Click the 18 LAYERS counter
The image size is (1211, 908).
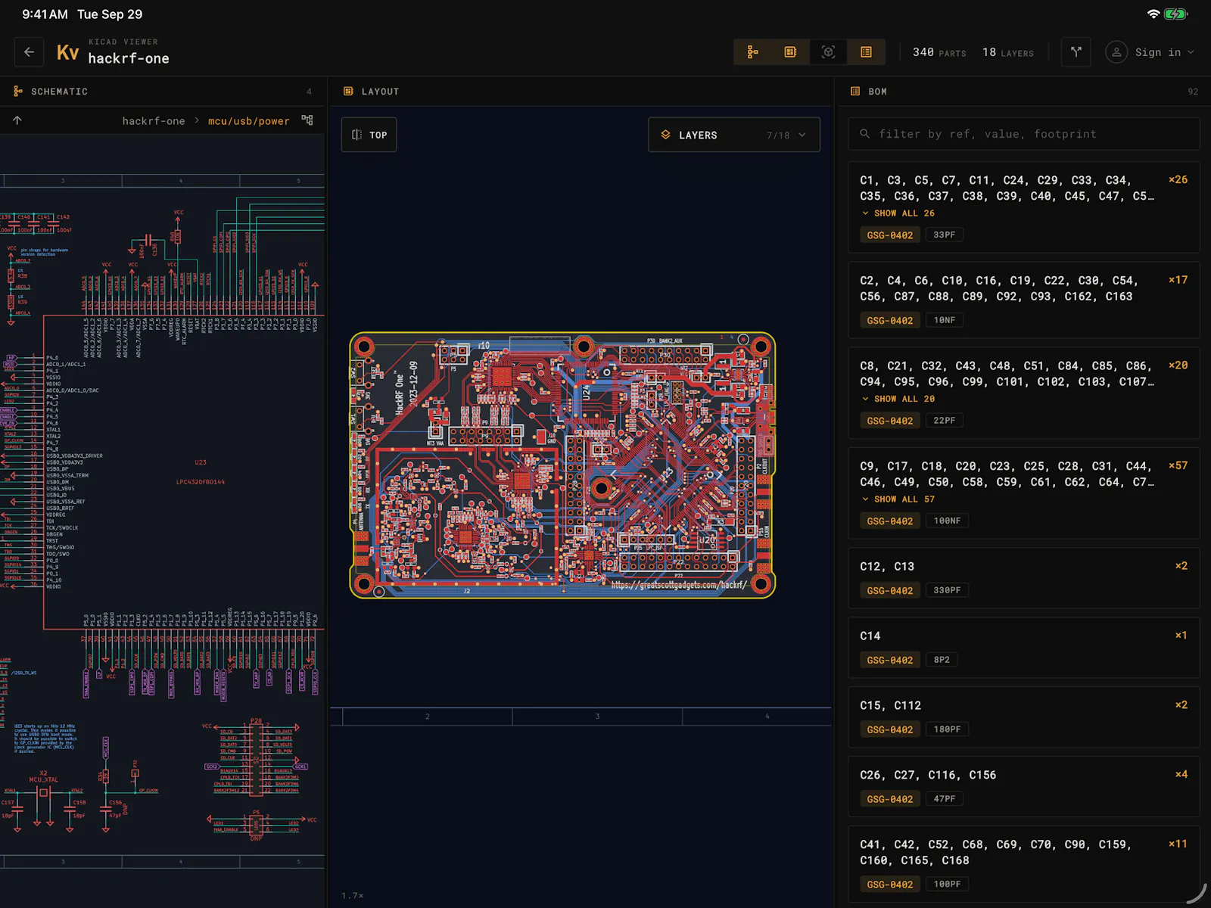1008,52
